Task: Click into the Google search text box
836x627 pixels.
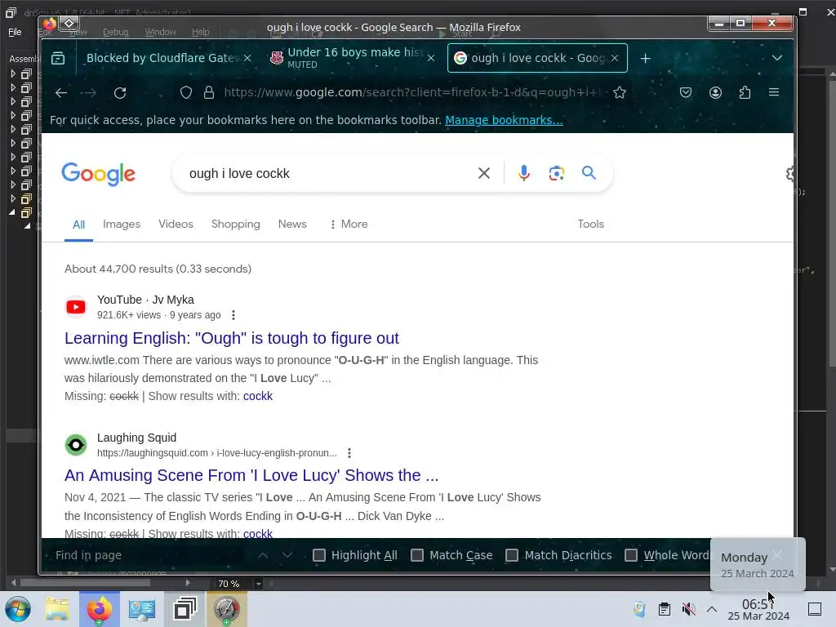Action: [328, 173]
